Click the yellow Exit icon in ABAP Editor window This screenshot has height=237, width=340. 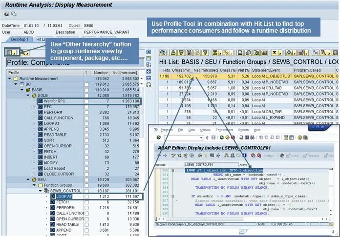pyautogui.click(x=227, y=138)
